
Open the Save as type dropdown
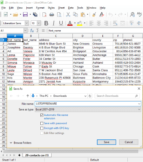pyautogui.click(x=139, y=109)
